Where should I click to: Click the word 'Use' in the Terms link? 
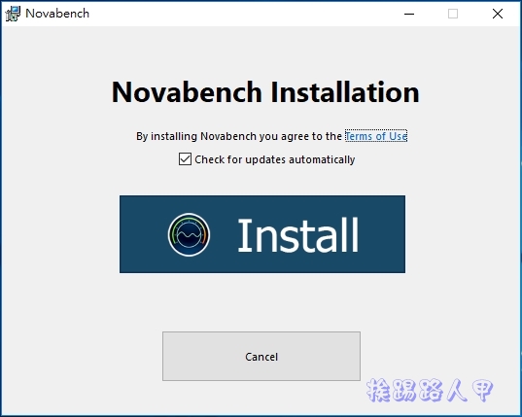398,136
